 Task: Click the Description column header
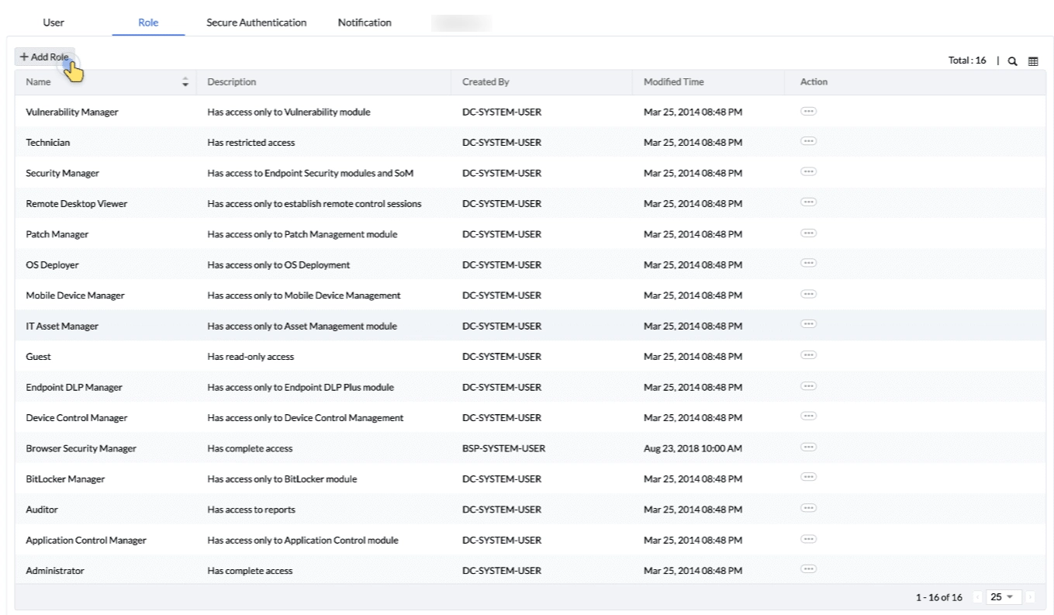tap(232, 82)
